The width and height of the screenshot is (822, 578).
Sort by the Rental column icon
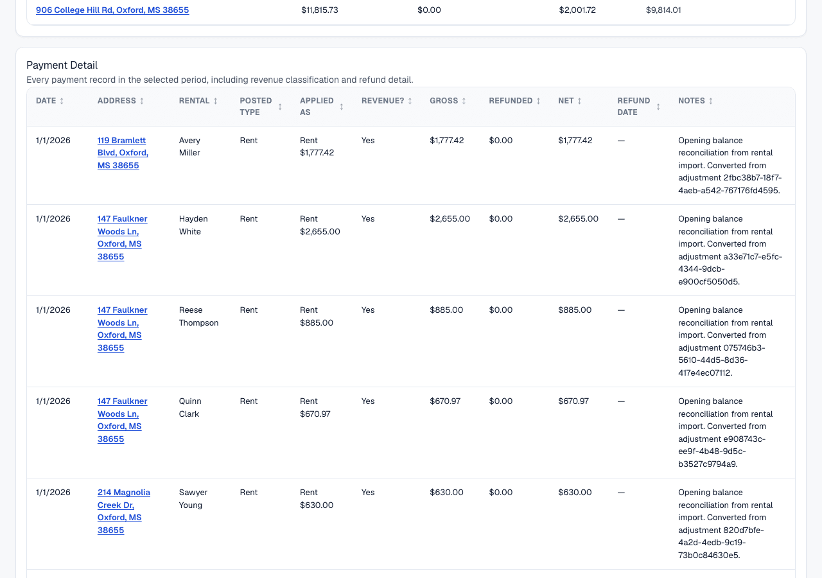(216, 101)
